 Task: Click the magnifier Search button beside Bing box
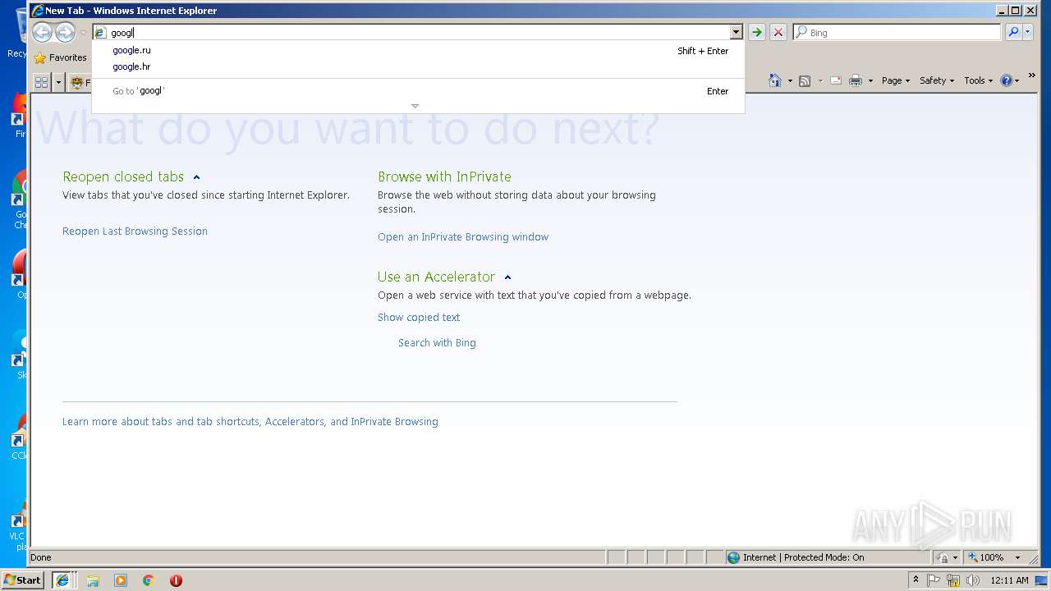pyautogui.click(x=1013, y=32)
